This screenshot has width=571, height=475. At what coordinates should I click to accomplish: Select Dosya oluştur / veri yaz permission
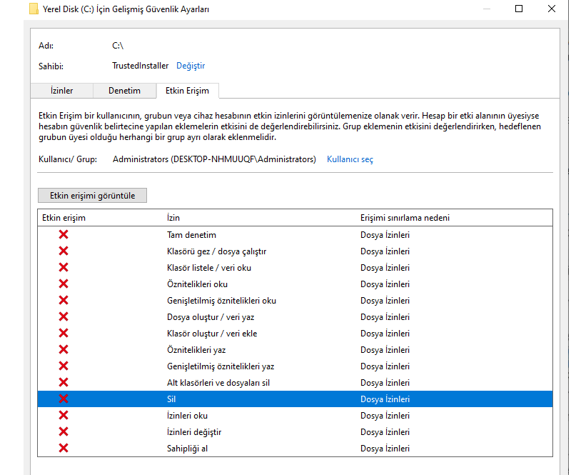(211, 317)
